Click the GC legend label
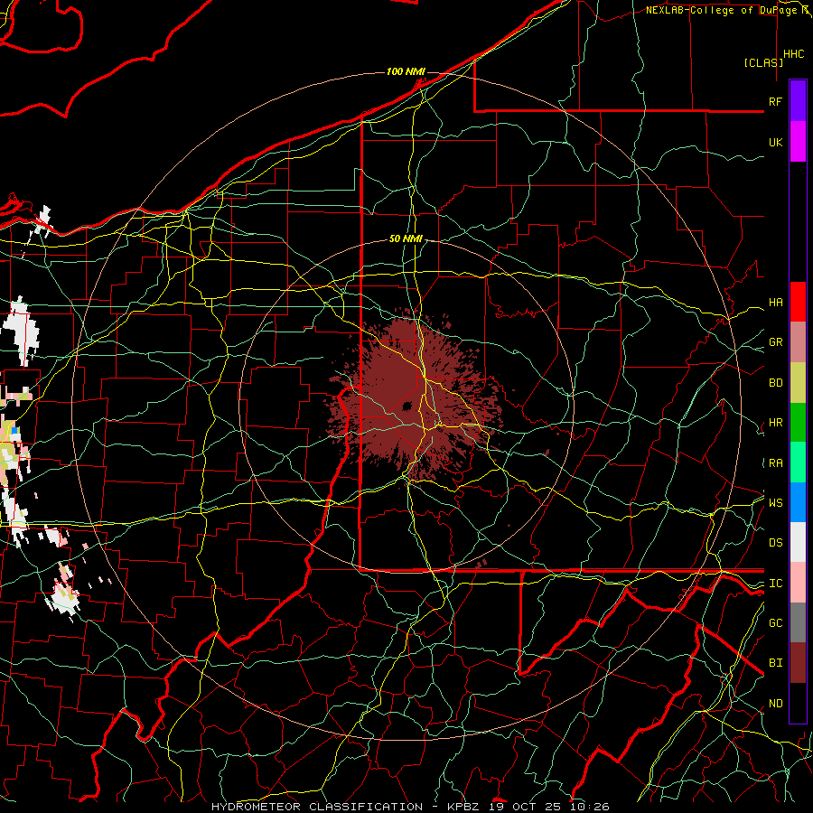The height and width of the screenshot is (813, 813). point(775,622)
